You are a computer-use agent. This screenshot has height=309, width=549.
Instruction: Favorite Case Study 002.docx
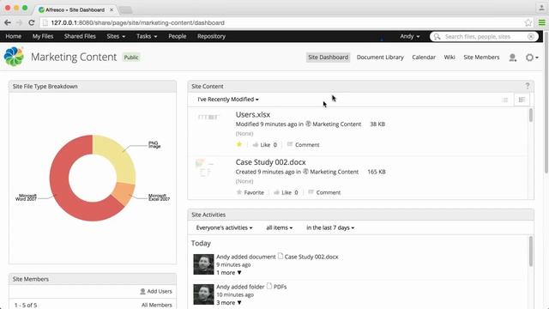pos(250,192)
